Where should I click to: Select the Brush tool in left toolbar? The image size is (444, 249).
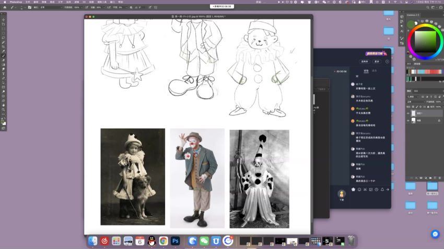(4, 56)
